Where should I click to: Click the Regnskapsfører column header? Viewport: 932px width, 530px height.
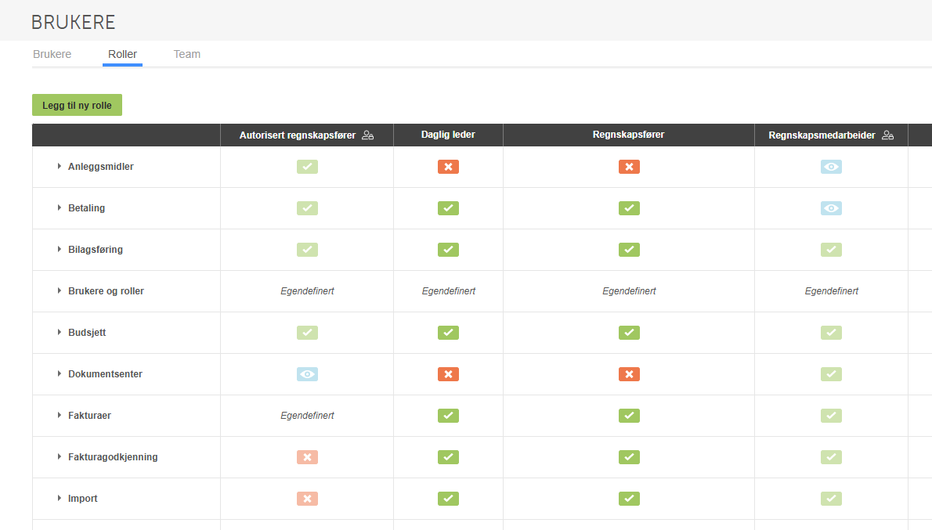[628, 135]
